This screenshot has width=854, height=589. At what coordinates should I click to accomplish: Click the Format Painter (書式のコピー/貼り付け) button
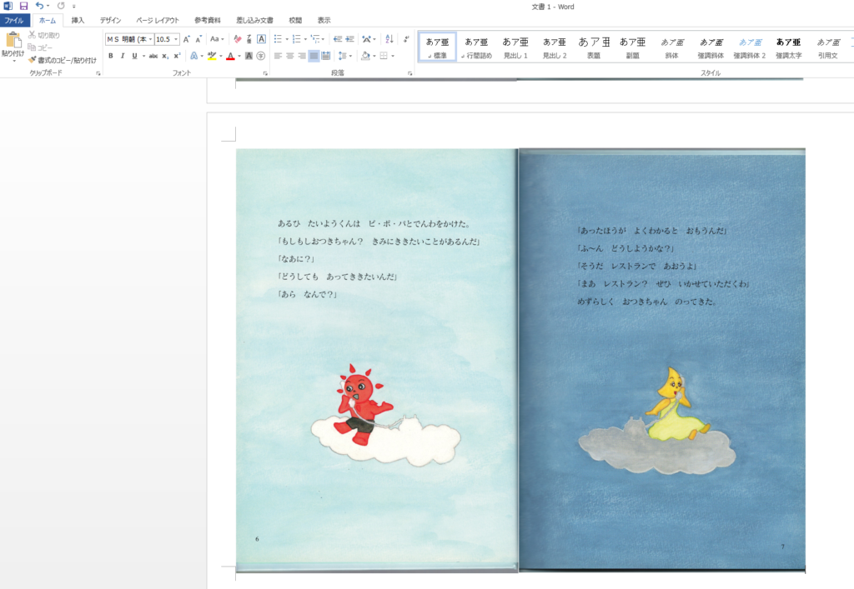pyautogui.click(x=62, y=60)
